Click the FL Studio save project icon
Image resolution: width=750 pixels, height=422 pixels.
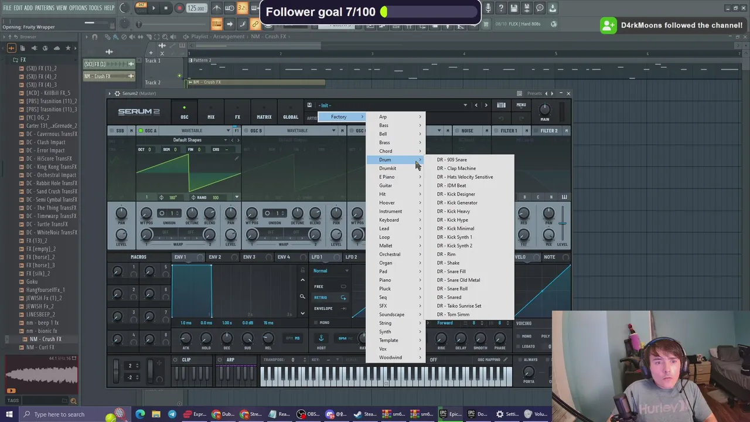514,8
